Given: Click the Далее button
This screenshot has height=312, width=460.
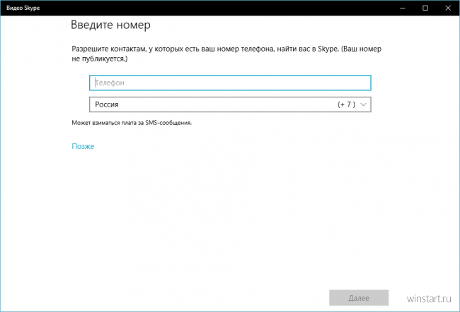Looking at the screenshot, I should (359, 298).
